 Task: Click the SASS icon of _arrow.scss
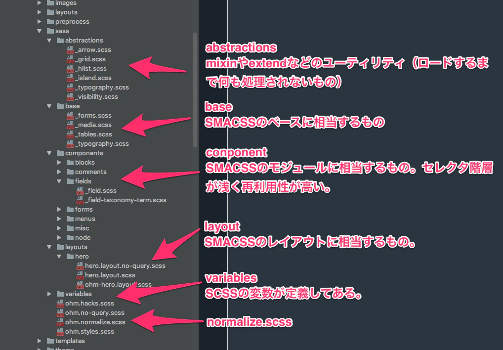coord(70,50)
